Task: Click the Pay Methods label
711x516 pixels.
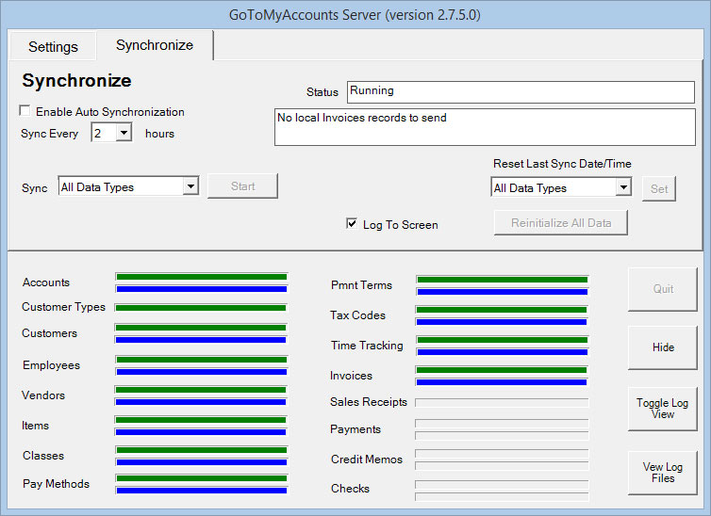Action: pos(56,484)
